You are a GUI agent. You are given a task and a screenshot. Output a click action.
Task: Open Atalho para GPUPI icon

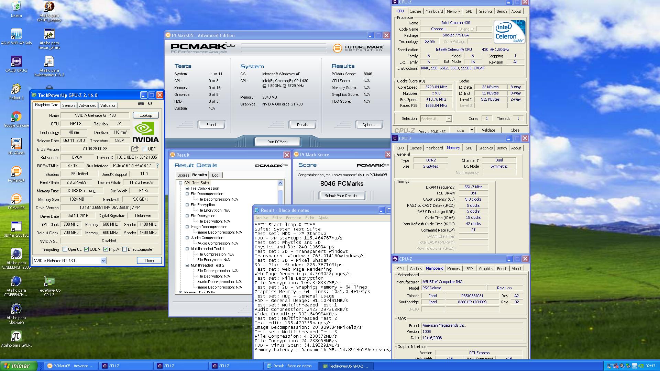16,339
